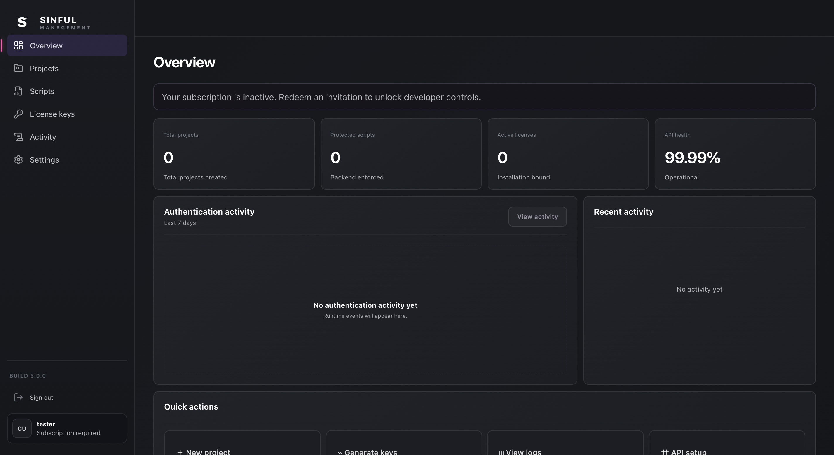Click the Protected scripts stat card
This screenshot has height=455, width=834.
coord(401,154)
